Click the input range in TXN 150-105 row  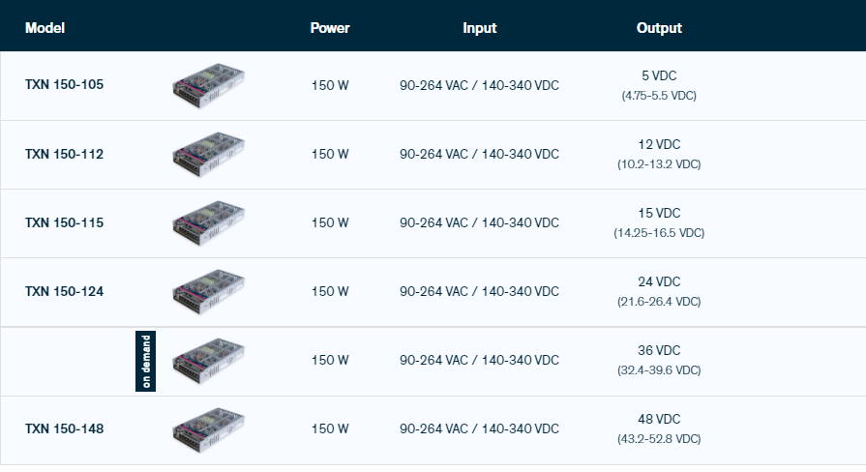point(479,85)
